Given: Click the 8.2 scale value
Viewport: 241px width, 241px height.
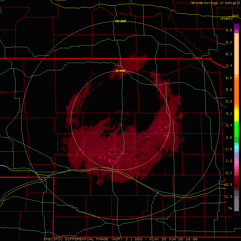Looking at the screenshot, I should [x=229, y=54].
